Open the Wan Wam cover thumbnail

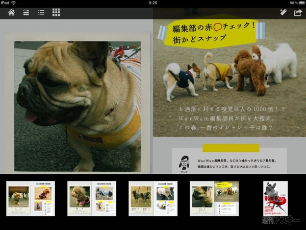[x=275, y=198]
